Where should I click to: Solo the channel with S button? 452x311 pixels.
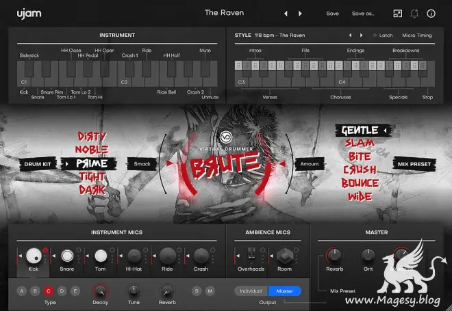[197, 291]
